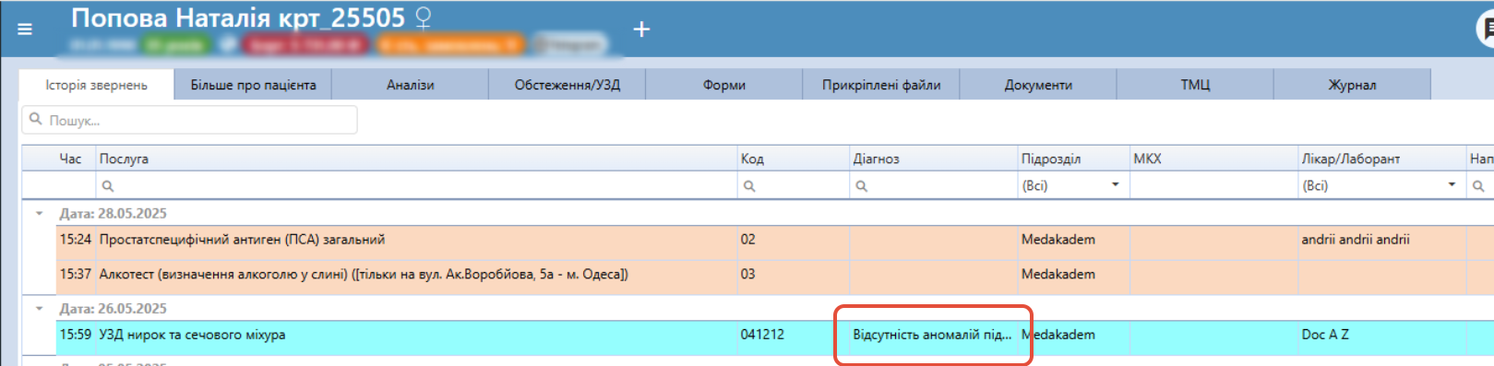This screenshot has height=366, width=1494.
Task: Sort by Лікар/Лаборант column header
Action: click(x=1381, y=159)
